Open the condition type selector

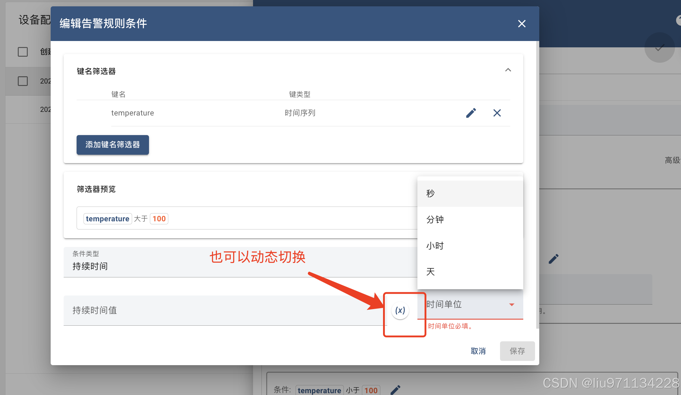pos(211,262)
